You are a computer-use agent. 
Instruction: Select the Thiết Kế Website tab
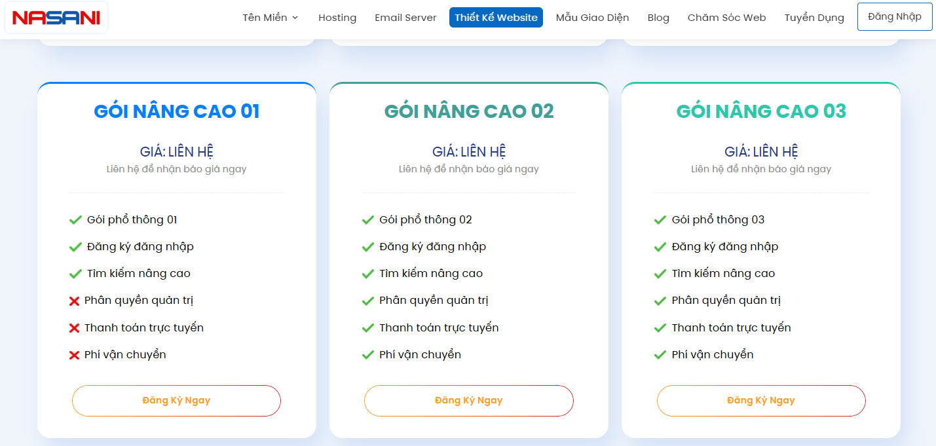[496, 17]
